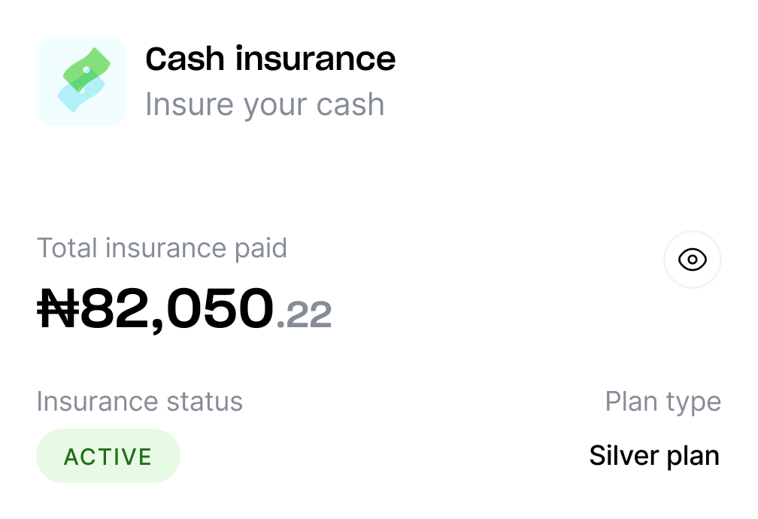Click the ₦82,050 amount figure

[x=176, y=308]
